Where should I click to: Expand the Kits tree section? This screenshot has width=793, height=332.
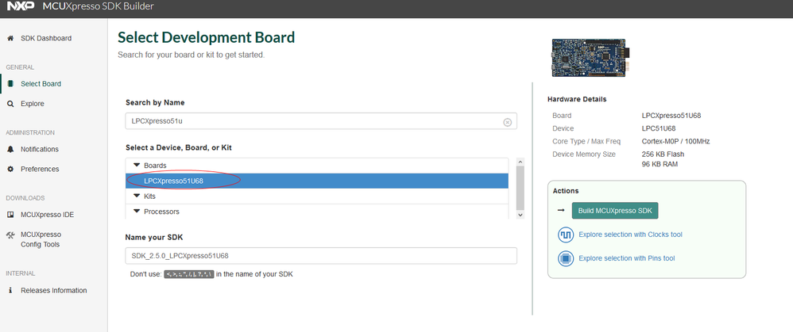click(136, 196)
